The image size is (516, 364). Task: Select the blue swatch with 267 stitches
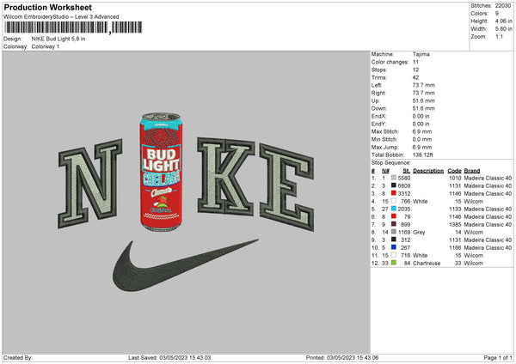coord(394,247)
